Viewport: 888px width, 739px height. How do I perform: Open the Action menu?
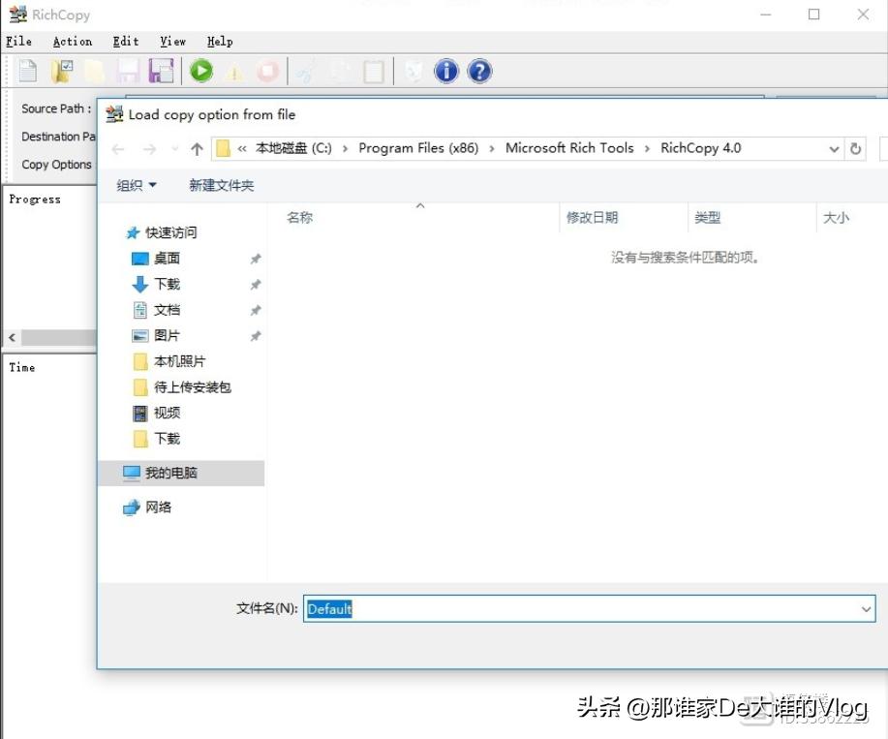(x=72, y=41)
